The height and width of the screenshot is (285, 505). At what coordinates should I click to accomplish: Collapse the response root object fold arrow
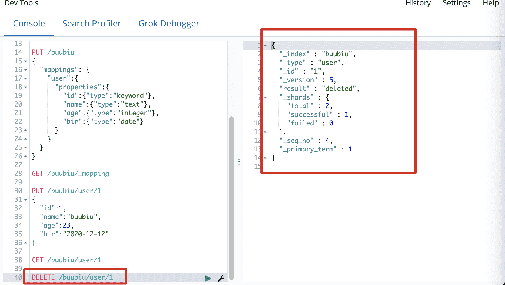tap(265, 46)
